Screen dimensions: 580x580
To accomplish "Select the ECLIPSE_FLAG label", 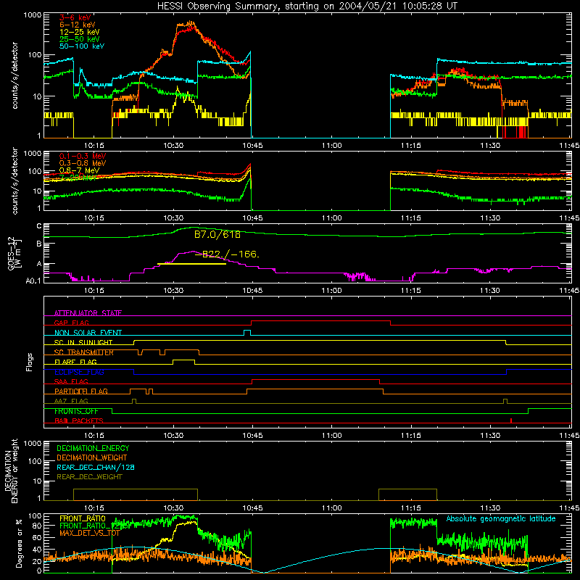I will click(79, 372).
